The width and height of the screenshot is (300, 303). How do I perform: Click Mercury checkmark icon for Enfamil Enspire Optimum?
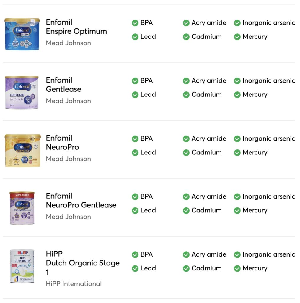[237, 37]
